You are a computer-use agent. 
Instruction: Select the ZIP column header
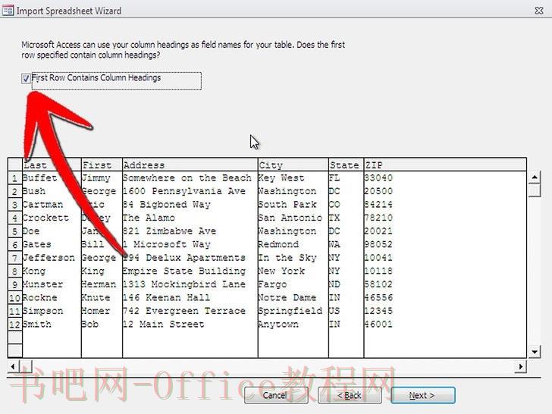pyautogui.click(x=445, y=165)
